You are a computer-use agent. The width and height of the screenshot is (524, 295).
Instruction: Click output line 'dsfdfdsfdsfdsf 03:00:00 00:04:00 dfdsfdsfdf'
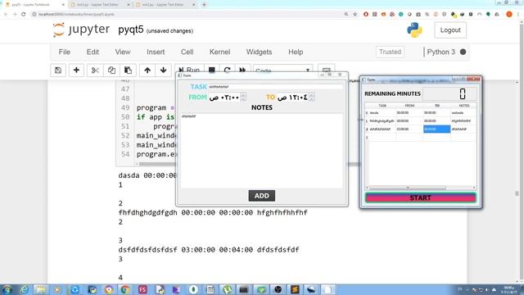[x=209, y=250]
